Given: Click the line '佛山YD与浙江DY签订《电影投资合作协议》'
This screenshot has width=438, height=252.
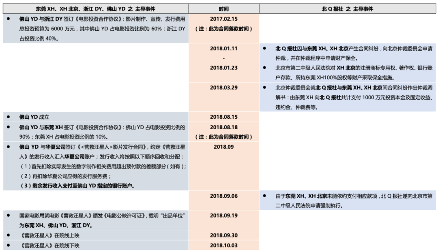Looking at the screenshot, I should coord(102,19).
